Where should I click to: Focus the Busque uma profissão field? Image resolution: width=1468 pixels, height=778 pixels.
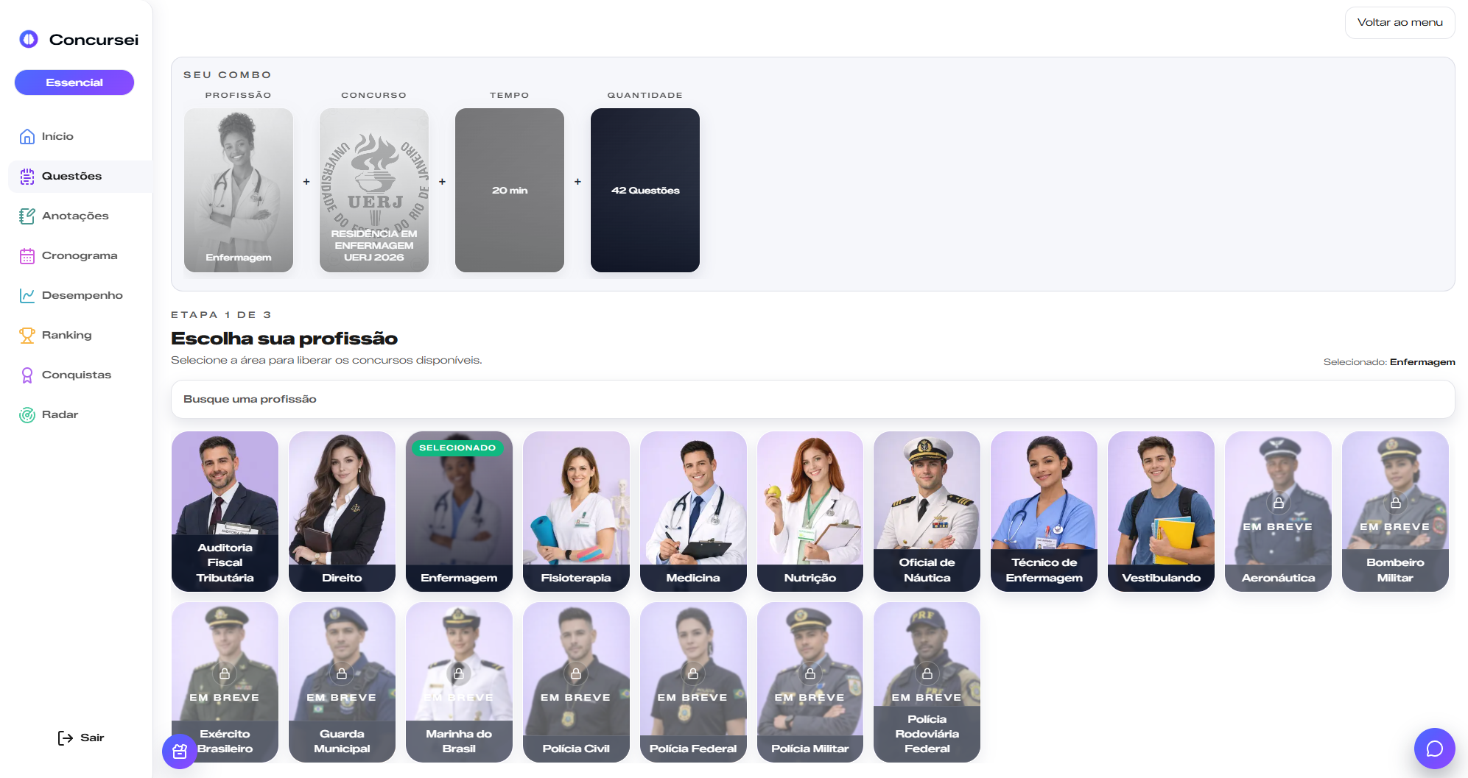812,399
